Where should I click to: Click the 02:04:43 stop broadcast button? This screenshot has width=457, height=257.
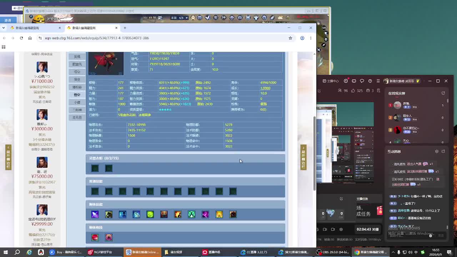pyautogui.click(x=368, y=229)
